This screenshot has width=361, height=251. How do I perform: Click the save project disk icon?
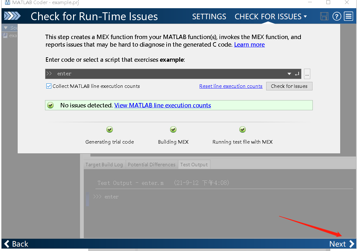[x=324, y=16]
